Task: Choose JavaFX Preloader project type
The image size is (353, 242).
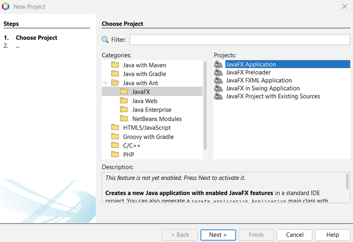Action: point(248,72)
